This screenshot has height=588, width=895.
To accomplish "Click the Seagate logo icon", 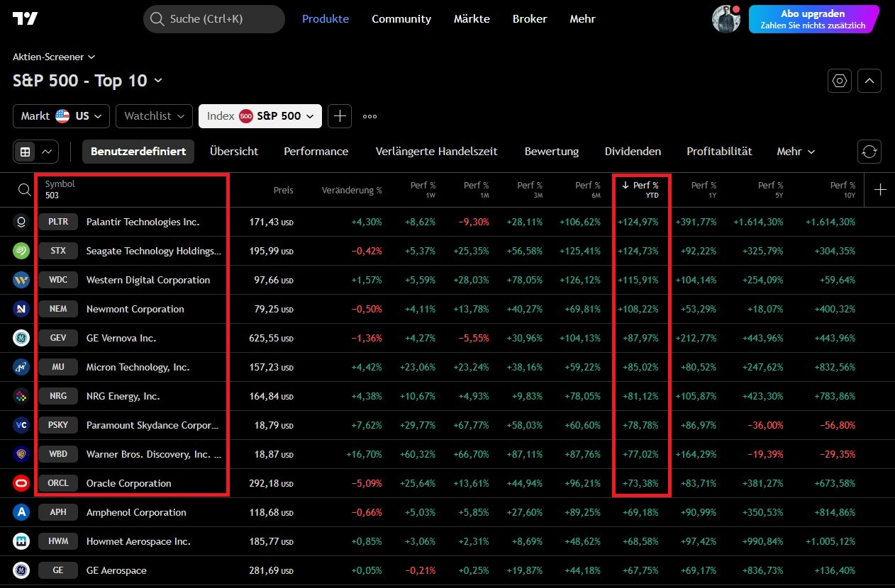I will click(21, 251).
